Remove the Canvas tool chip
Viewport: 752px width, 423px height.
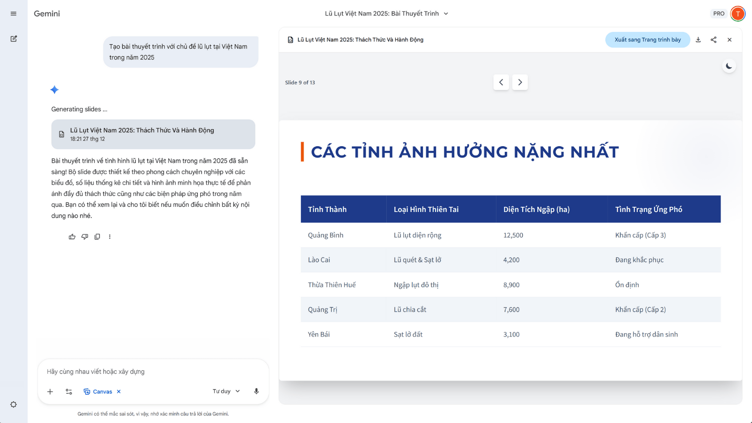[119, 392]
